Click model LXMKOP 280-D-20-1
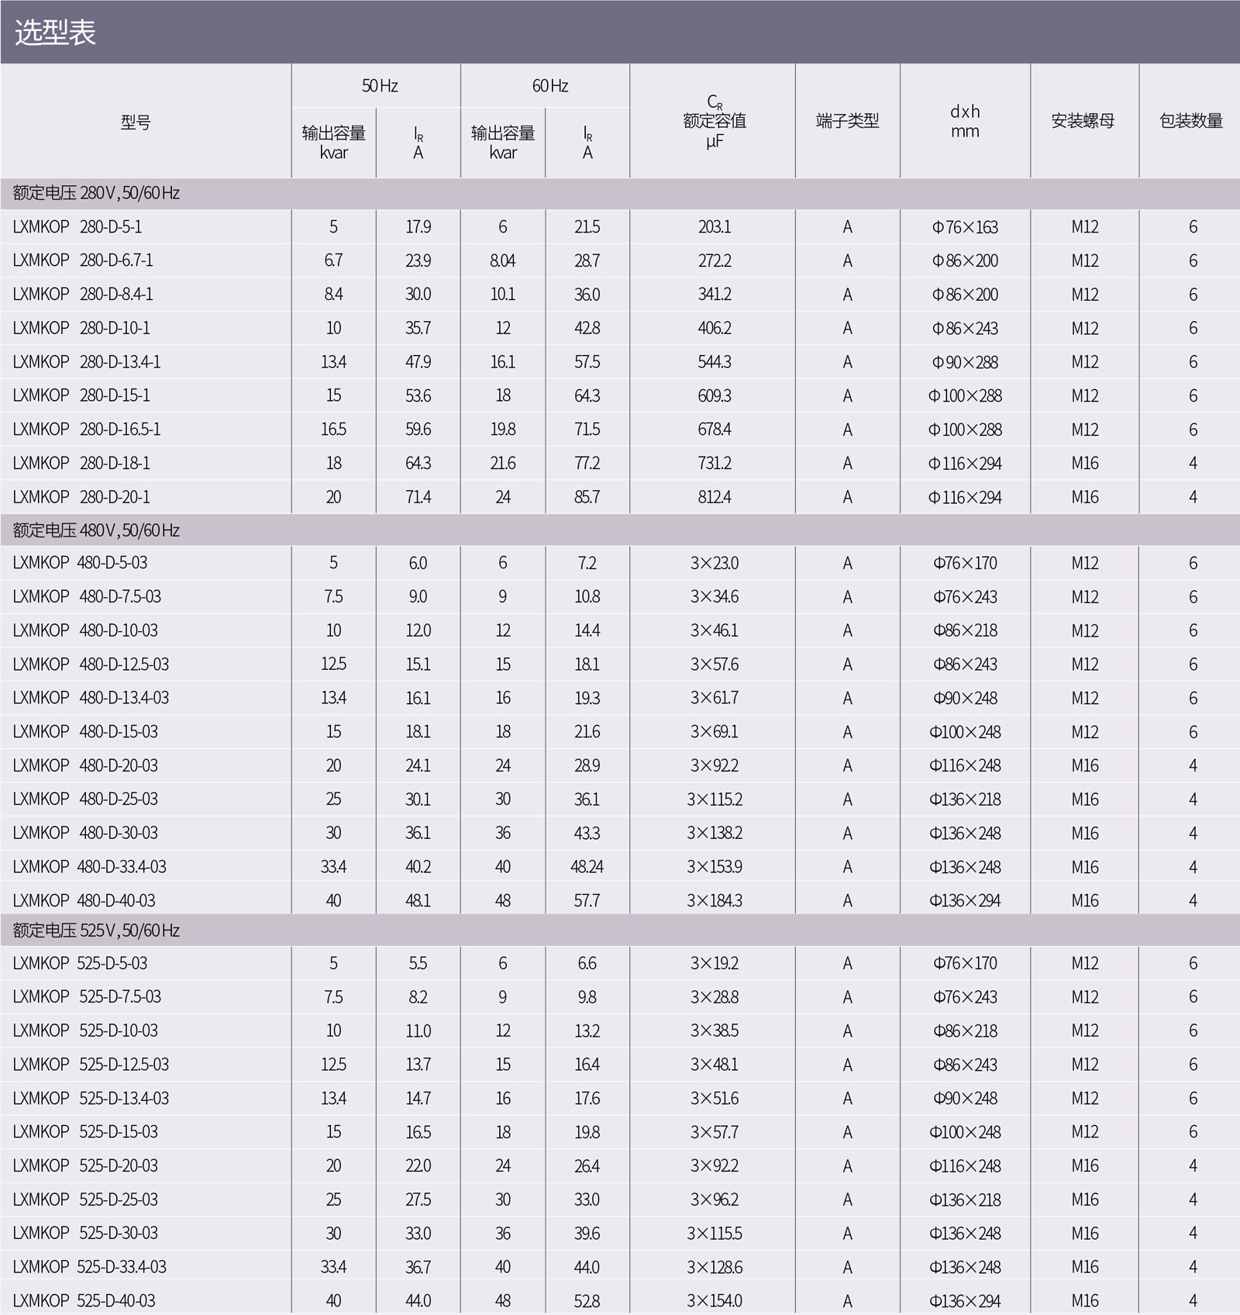The image size is (1240, 1315). tap(81, 497)
